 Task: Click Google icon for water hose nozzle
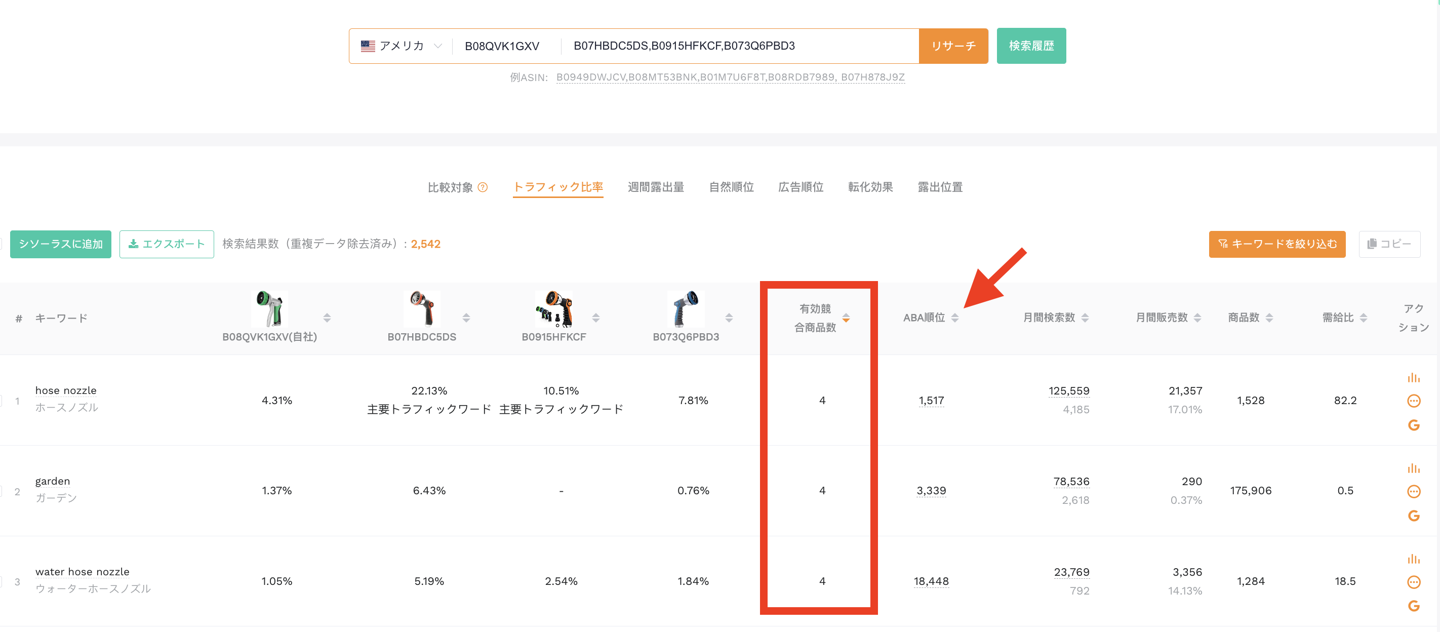coord(1413,606)
